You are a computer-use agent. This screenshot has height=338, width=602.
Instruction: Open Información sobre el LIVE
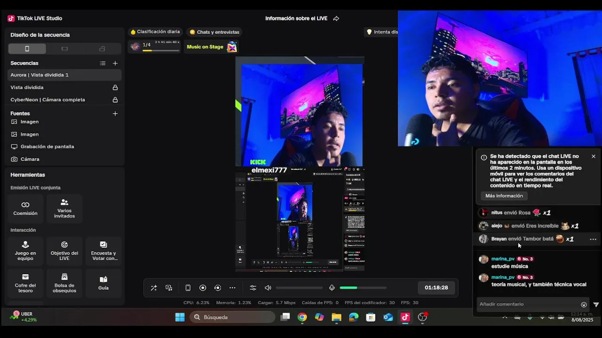point(296,18)
